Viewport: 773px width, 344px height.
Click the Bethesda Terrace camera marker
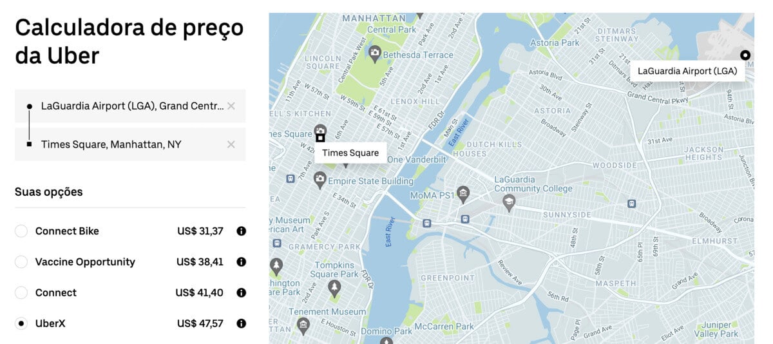(374, 53)
